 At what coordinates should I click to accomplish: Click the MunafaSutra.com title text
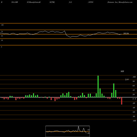125,2
